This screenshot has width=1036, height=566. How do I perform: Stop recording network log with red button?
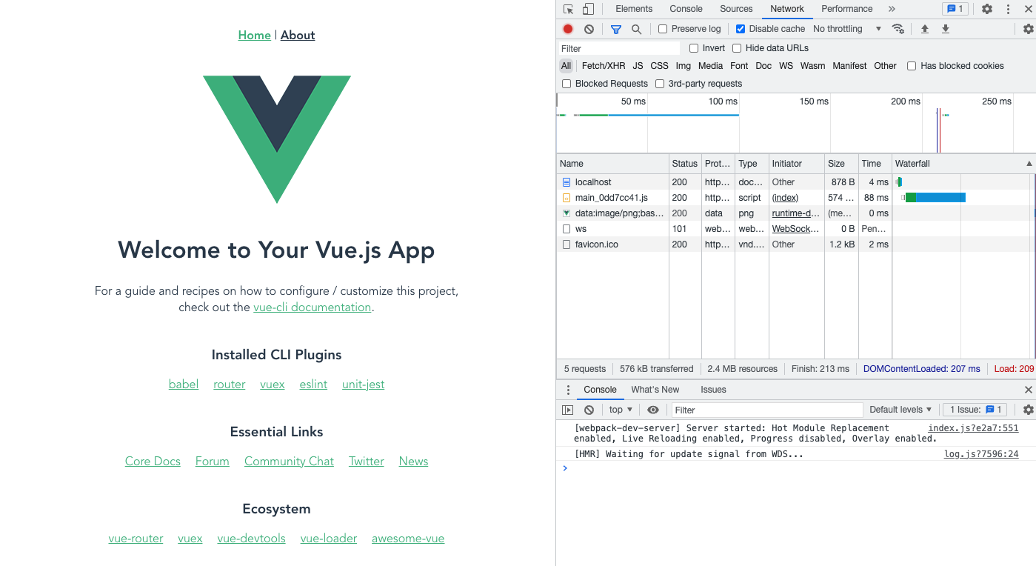(568, 29)
